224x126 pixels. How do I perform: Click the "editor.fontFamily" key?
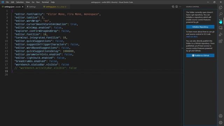click(29, 14)
